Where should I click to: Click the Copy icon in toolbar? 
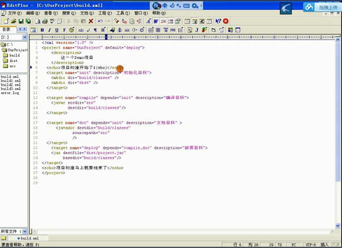tap(76, 21)
